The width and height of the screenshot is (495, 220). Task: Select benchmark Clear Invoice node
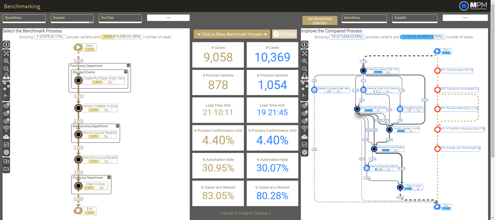pos(91,186)
